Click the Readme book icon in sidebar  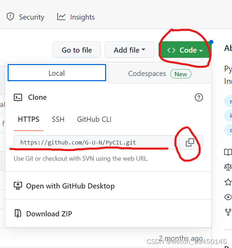tap(228, 152)
